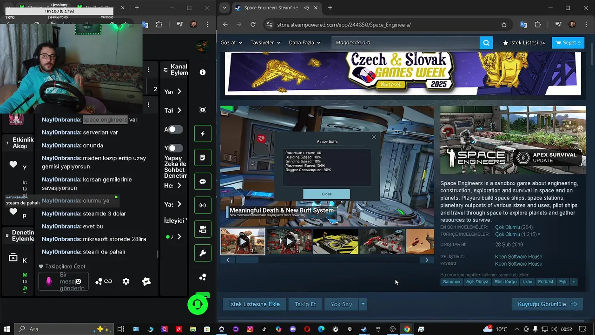The width and height of the screenshot is (595, 335).
Task: Open Google Translate icon in Steam window toolbar
Action: click(x=524, y=25)
